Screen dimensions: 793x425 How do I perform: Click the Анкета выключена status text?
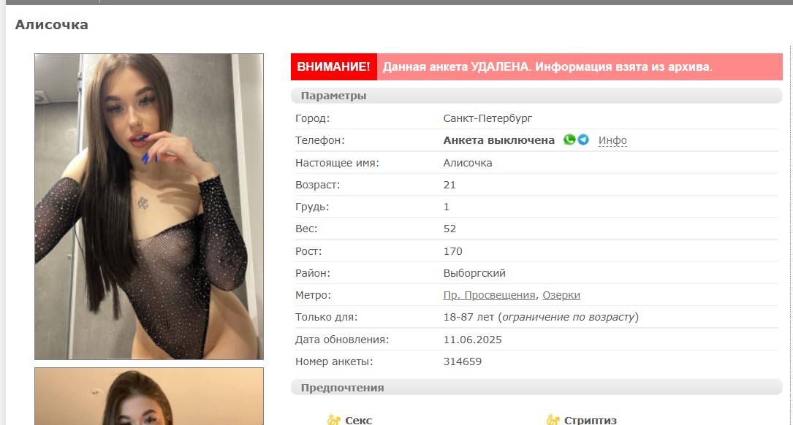tap(498, 140)
